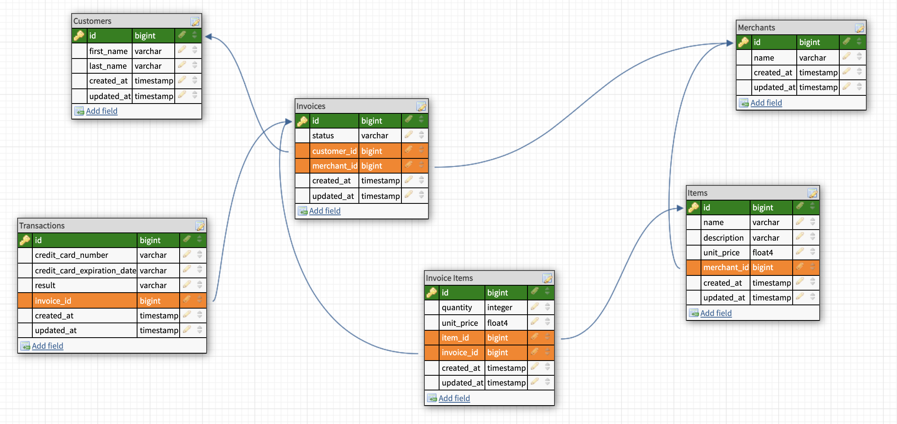This screenshot has width=897, height=424.
Task: Edit the result field pencil in Transactions
Action: (187, 284)
